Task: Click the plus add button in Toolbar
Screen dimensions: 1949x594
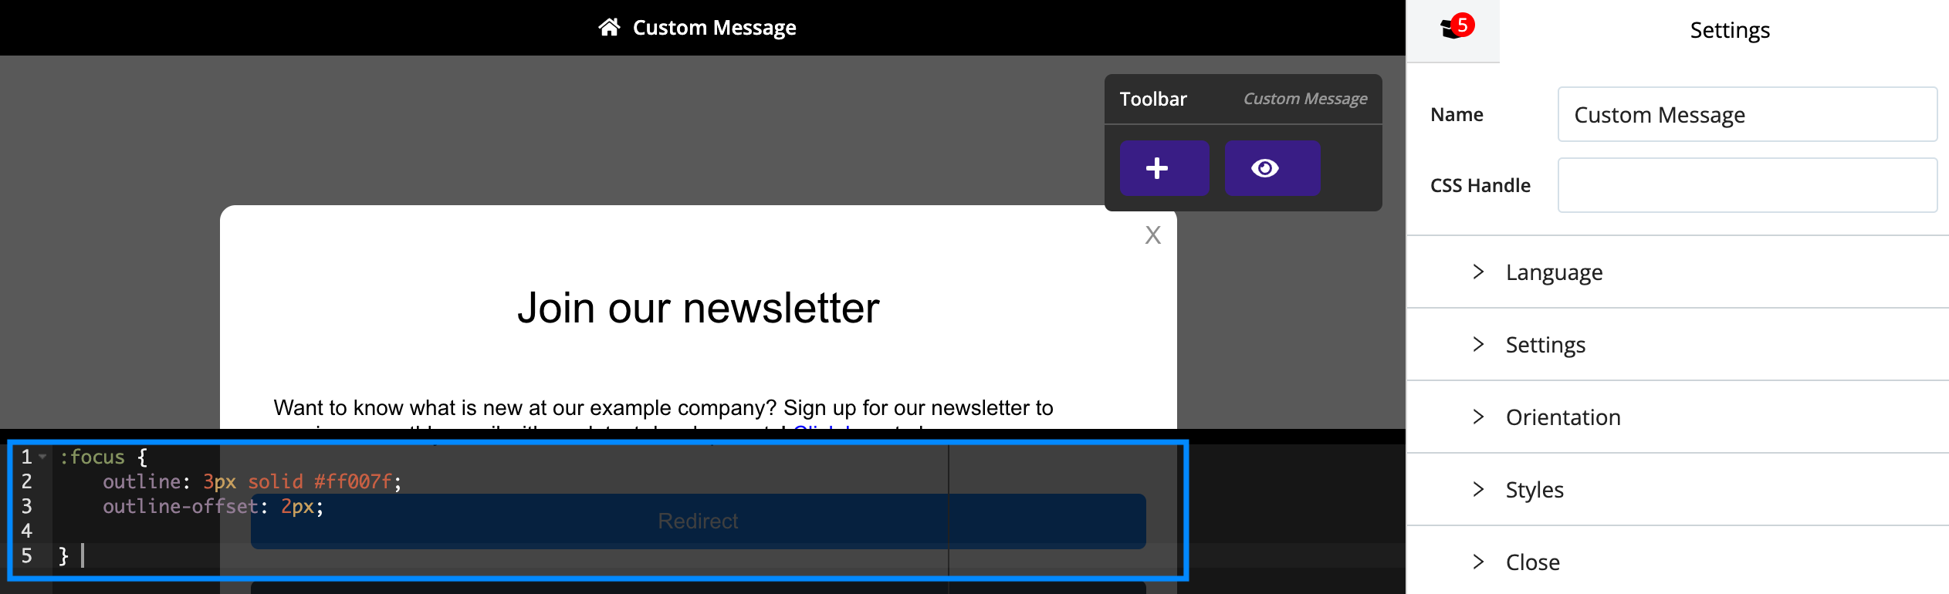Action: click(1164, 168)
